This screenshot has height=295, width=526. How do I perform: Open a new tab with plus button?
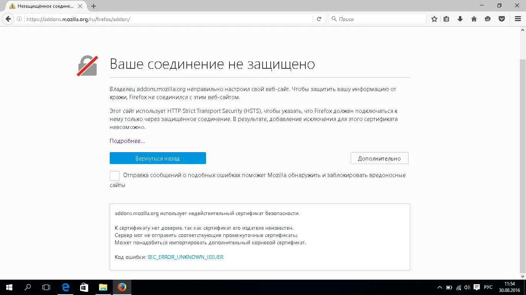94,6
